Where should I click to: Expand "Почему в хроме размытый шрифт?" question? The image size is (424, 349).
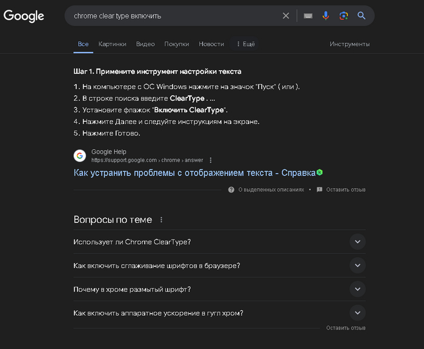point(357,289)
